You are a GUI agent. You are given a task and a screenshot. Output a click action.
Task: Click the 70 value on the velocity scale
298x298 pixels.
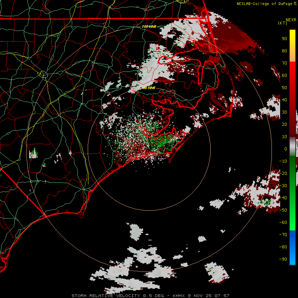[x=284, y=63]
